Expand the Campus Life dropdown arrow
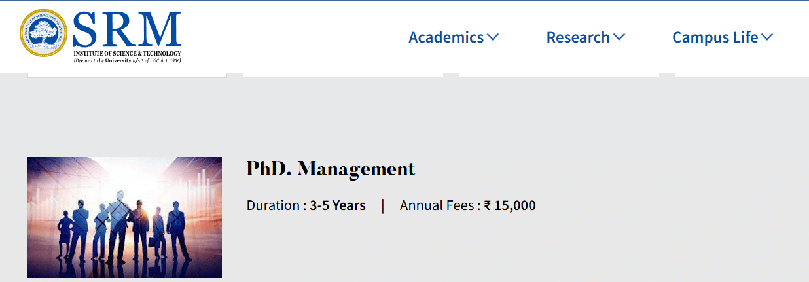 [x=767, y=37]
